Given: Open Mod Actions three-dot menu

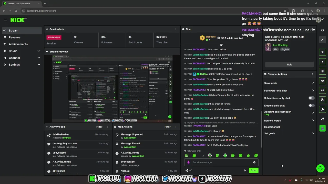Looking at the screenshot, I should 176,127.
